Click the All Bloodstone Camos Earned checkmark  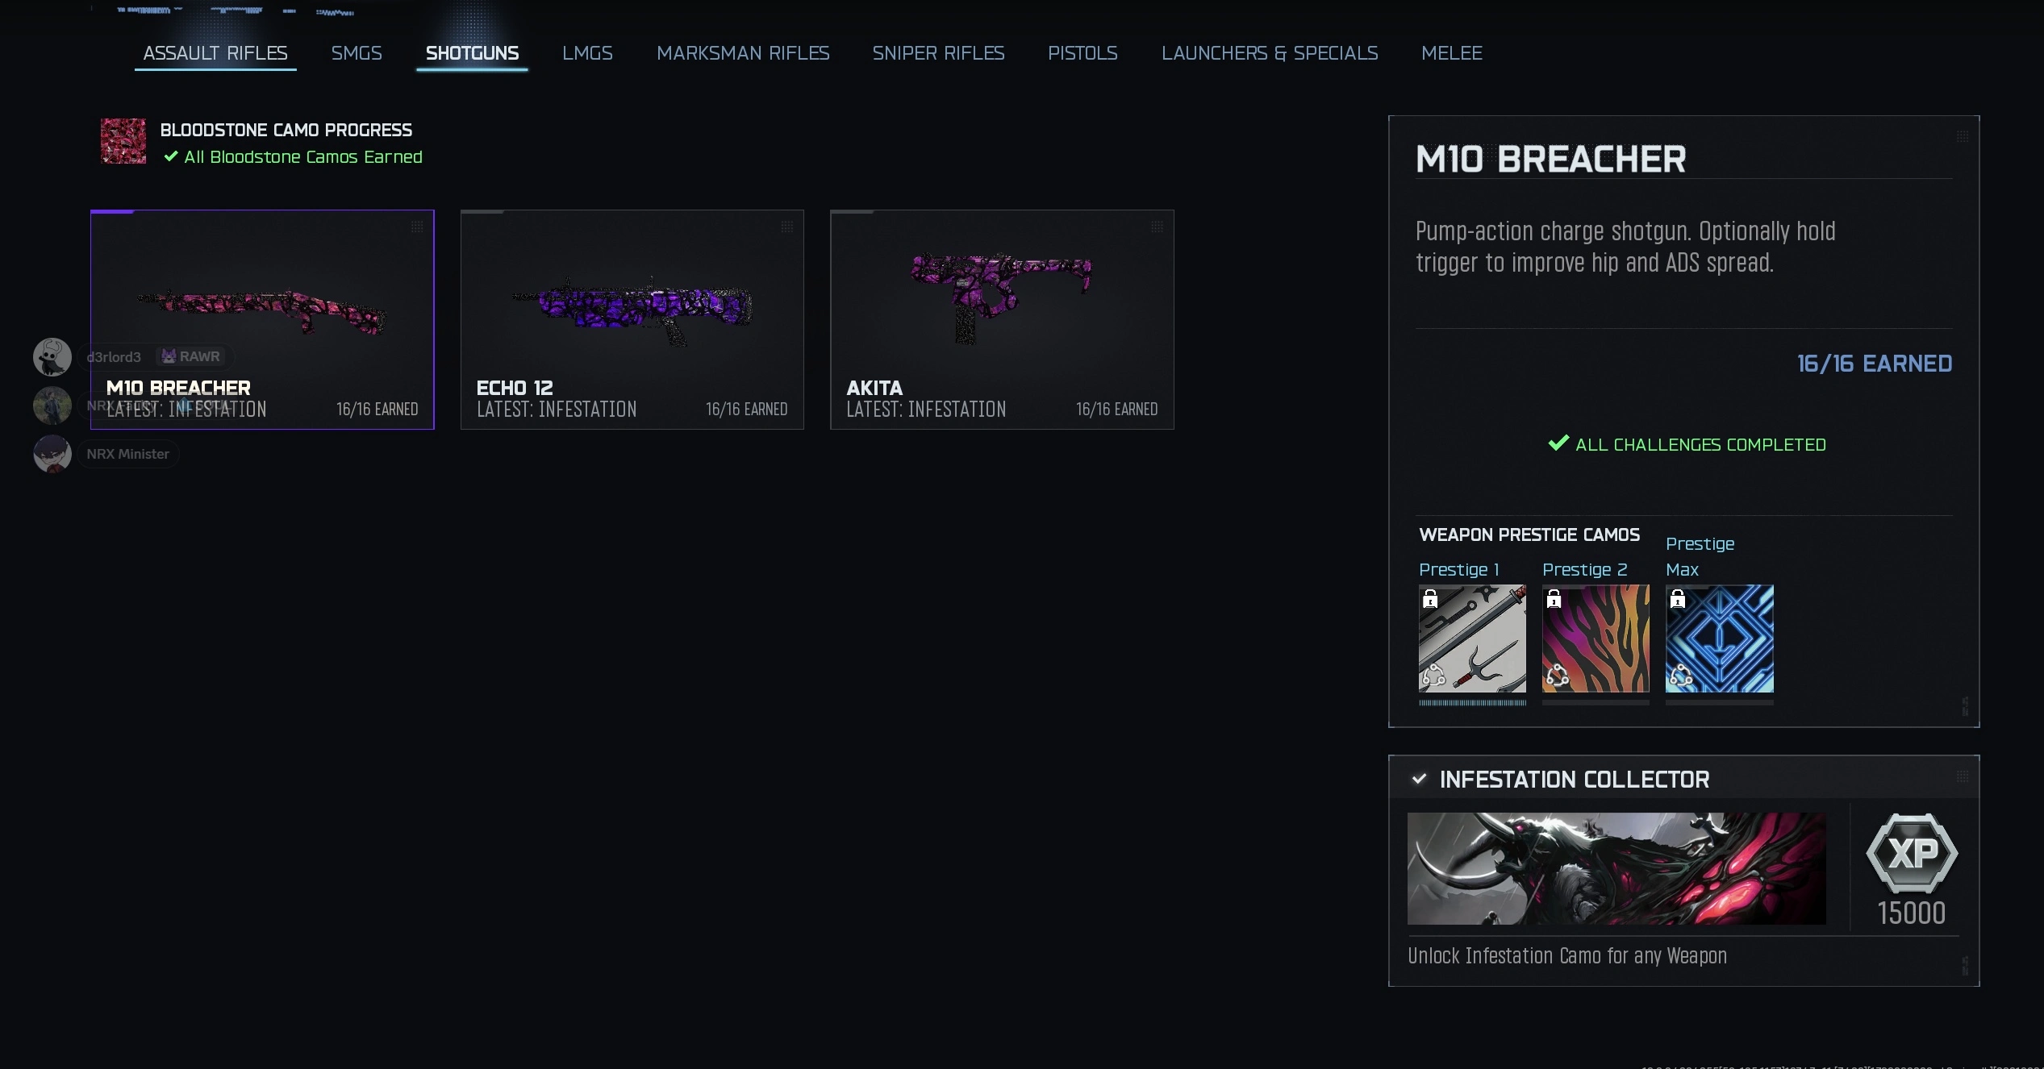click(x=171, y=156)
